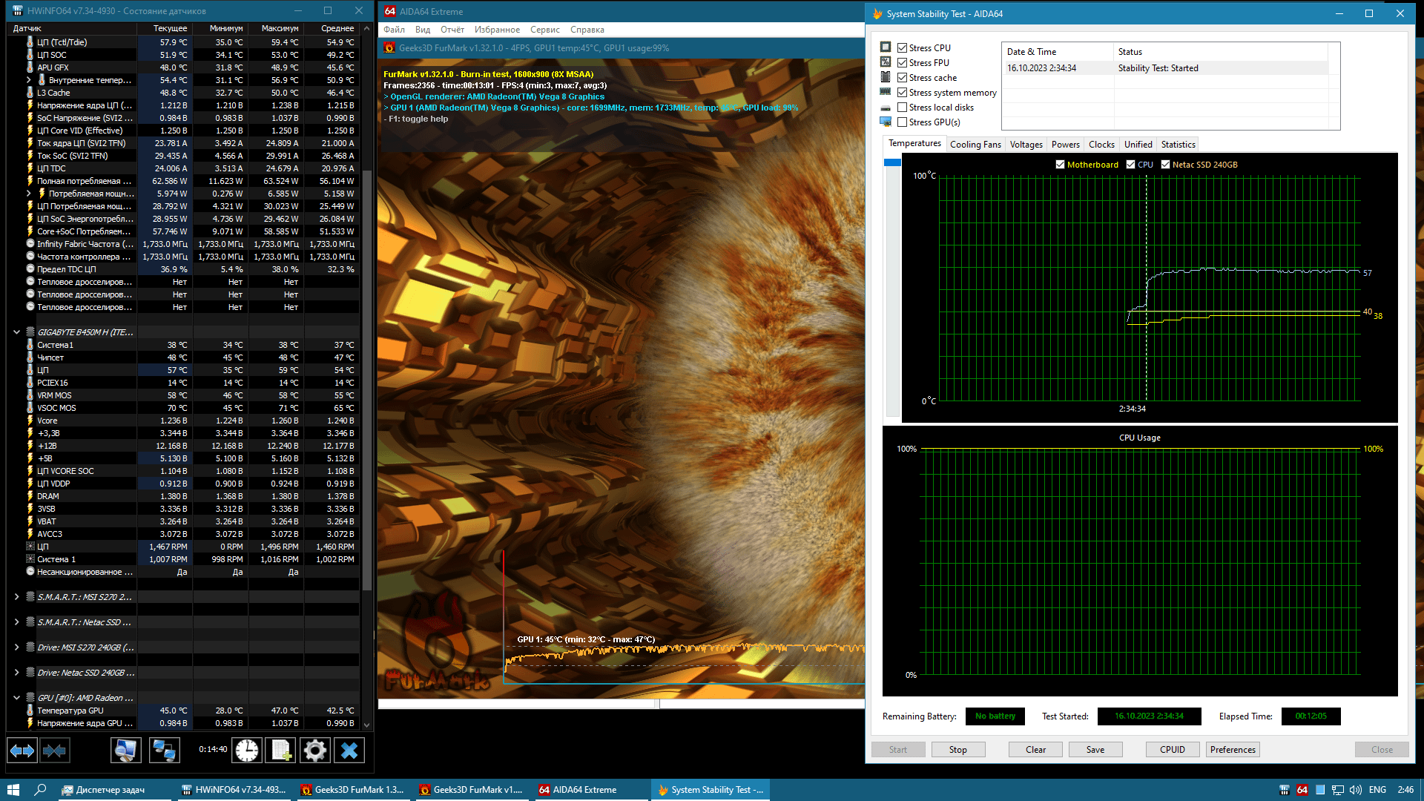Click the networked computers icon in HWiNFO
The height and width of the screenshot is (801, 1424).
164,751
